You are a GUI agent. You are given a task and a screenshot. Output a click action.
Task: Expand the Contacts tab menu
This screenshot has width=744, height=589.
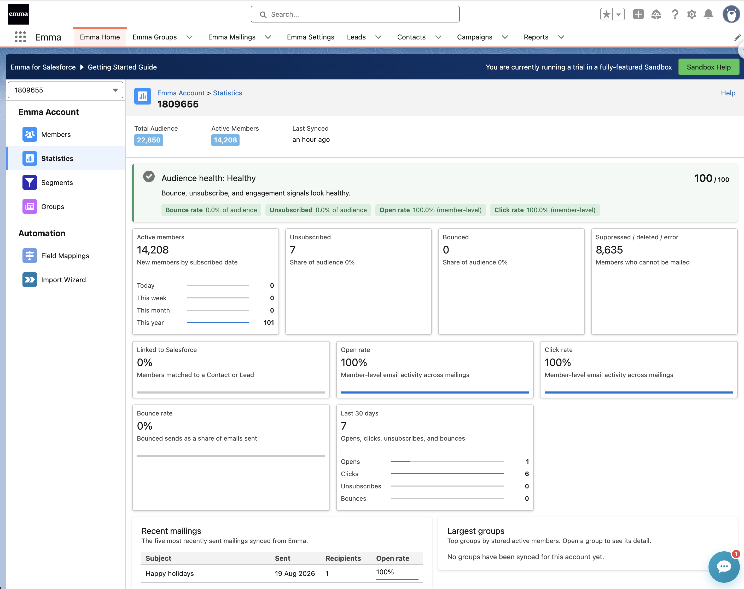pos(438,37)
